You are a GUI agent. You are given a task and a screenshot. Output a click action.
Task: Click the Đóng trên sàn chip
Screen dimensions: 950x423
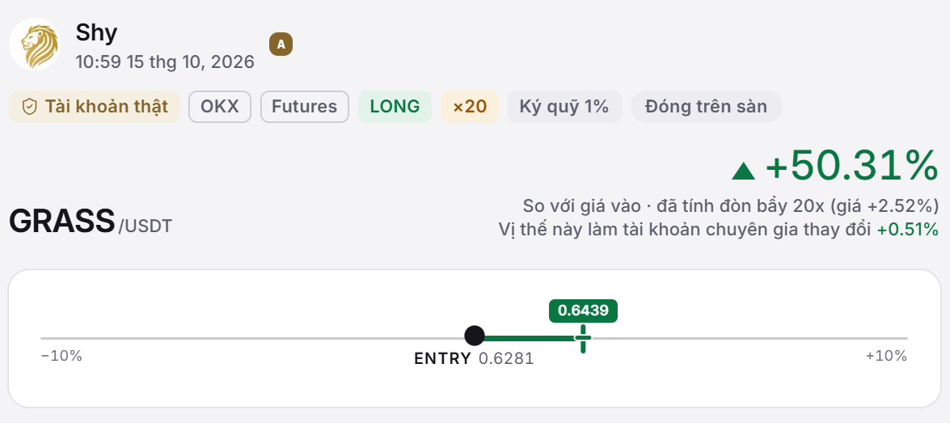[x=707, y=107]
